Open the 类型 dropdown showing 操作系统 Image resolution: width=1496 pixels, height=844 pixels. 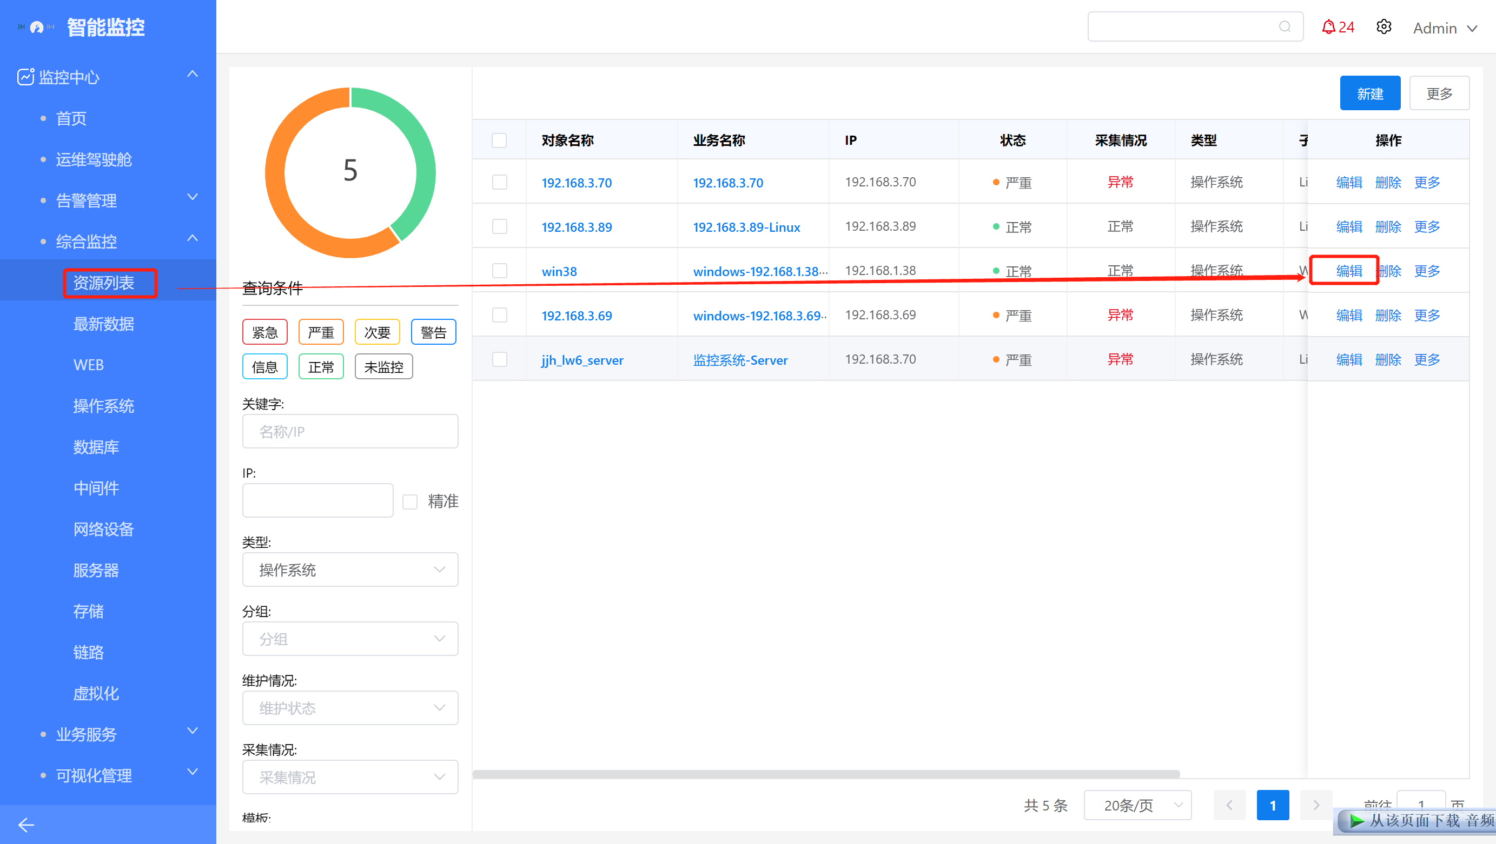tap(350, 570)
